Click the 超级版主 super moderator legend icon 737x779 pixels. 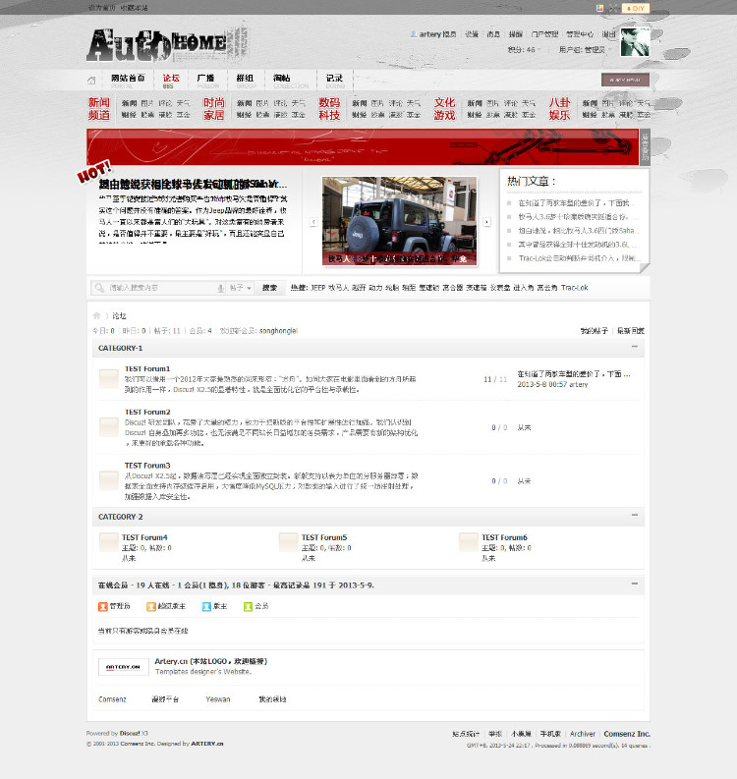coord(151,607)
